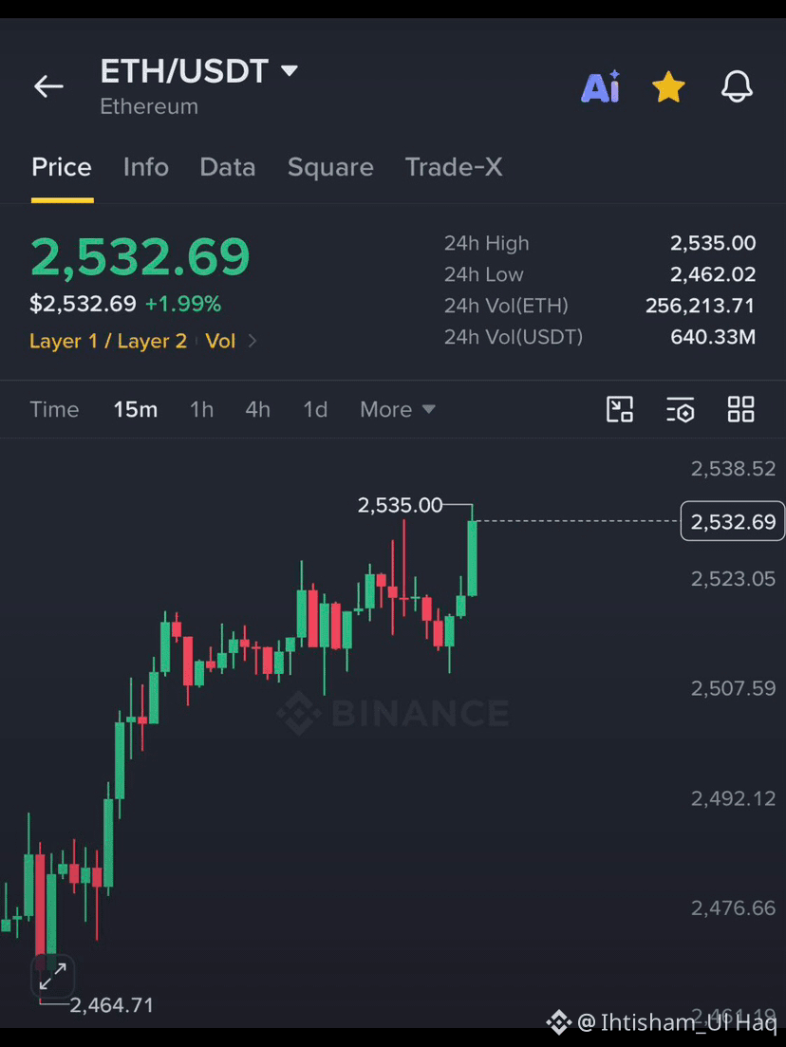This screenshot has width=786, height=1047.
Task: Open the Layer 1 / Layer 2 category link
Action: pos(108,341)
